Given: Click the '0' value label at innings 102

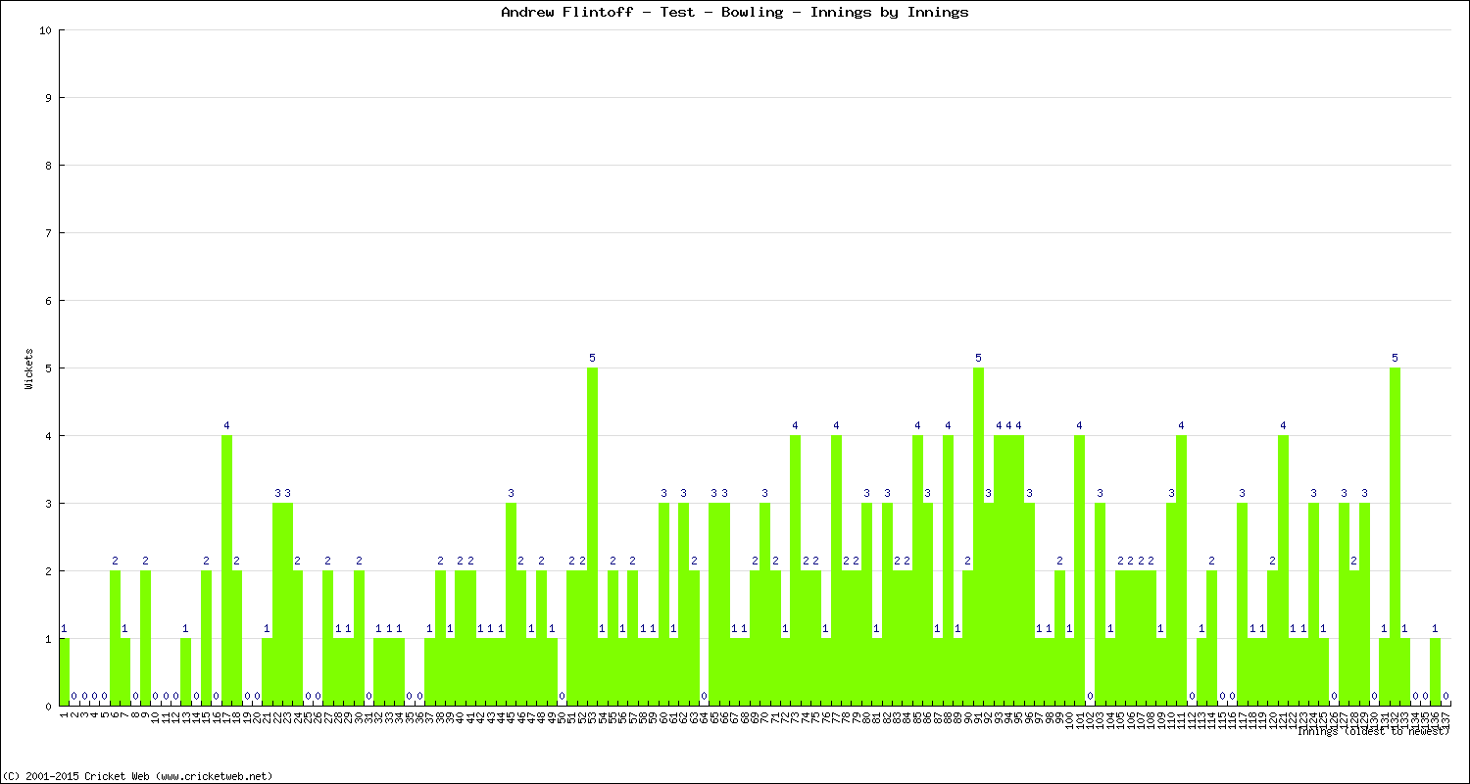Looking at the screenshot, I should coord(1090,696).
